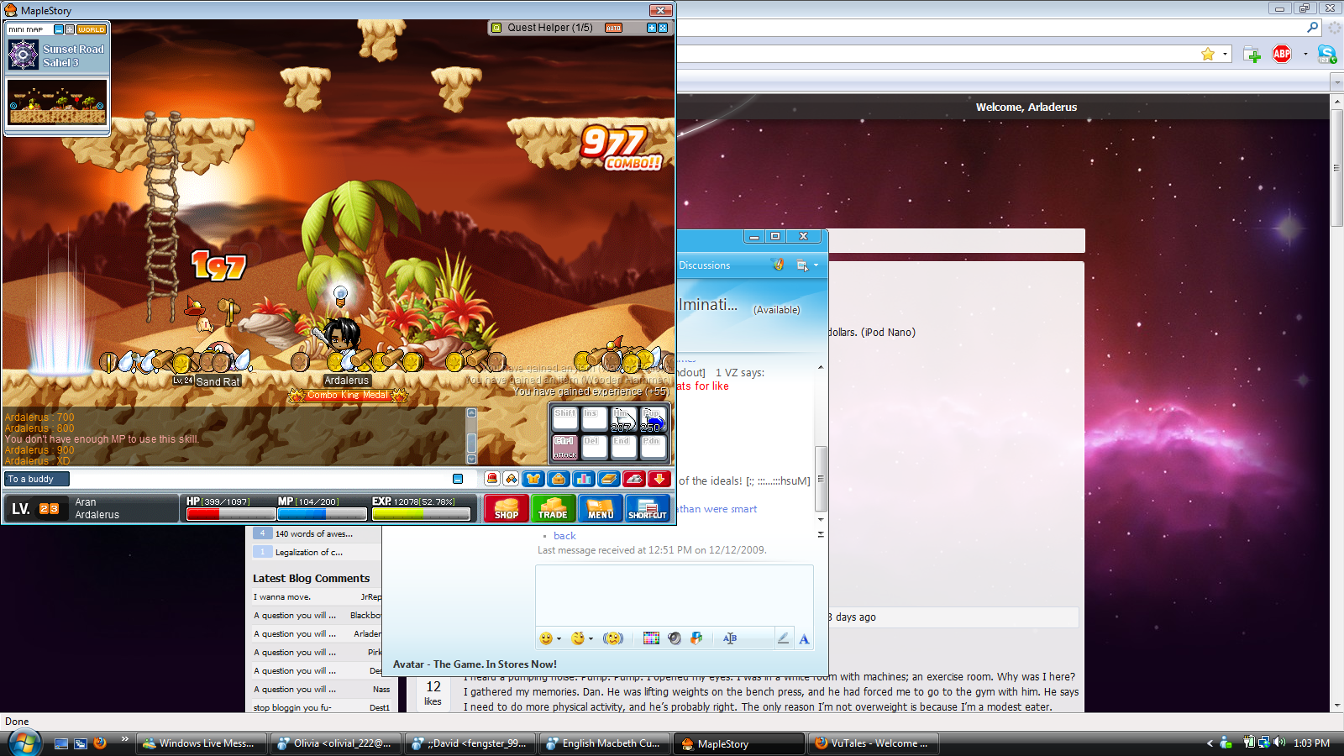Image resolution: width=1344 pixels, height=756 pixels.
Task: Click the chat log scroll down arrow
Action: [x=471, y=459]
